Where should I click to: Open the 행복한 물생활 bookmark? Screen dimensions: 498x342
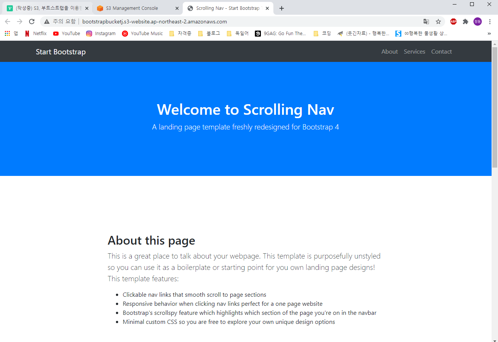click(x=421, y=34)
